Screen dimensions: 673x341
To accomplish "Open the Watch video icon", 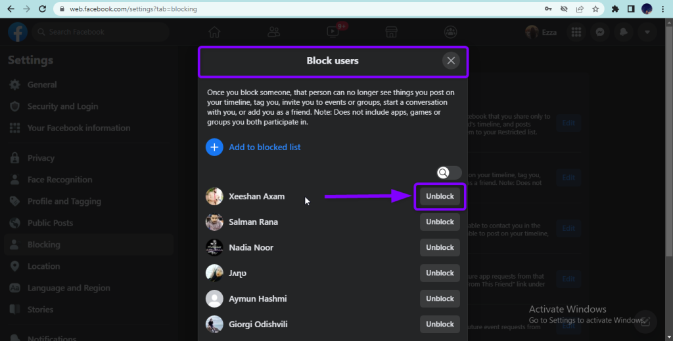I will [333, 32].
